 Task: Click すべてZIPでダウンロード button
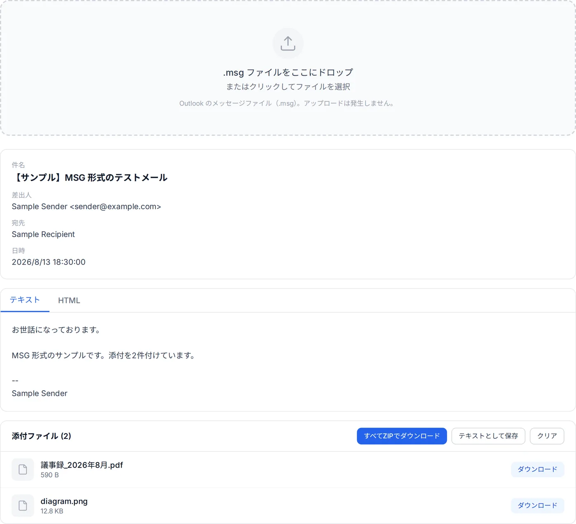click(x=402, y=436)
